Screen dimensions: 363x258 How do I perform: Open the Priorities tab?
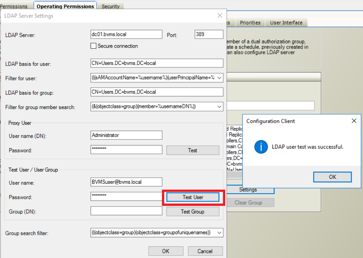250,23
